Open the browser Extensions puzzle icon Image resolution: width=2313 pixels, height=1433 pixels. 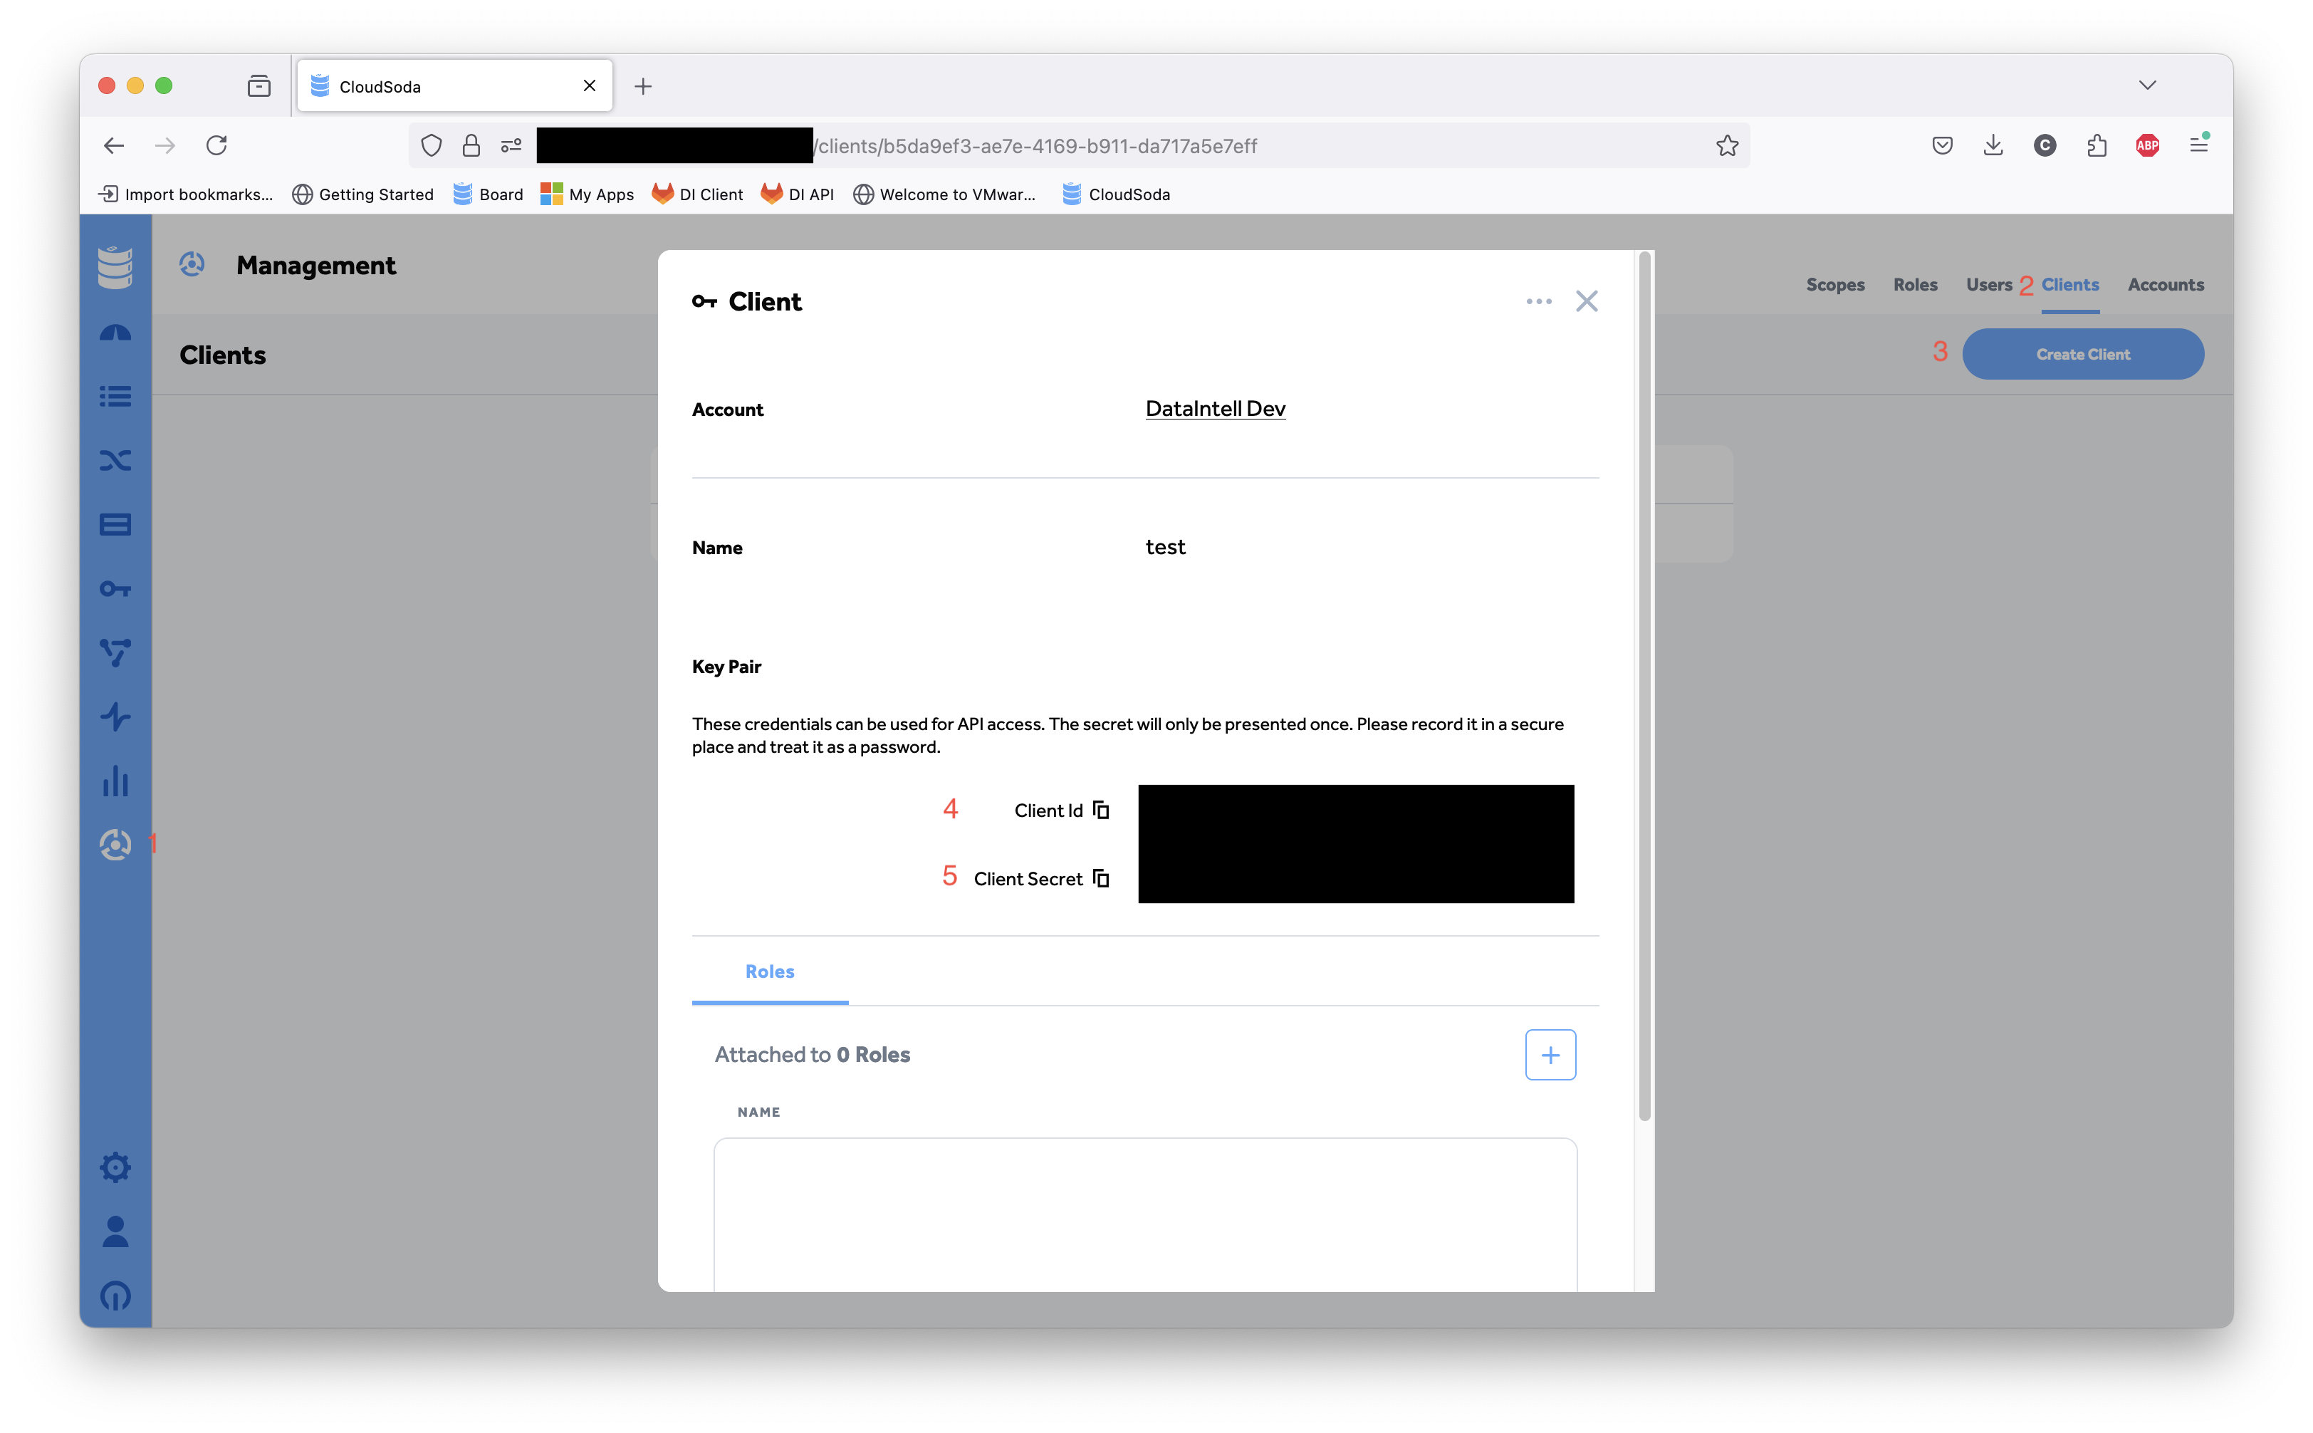(x=2096, y=146)
